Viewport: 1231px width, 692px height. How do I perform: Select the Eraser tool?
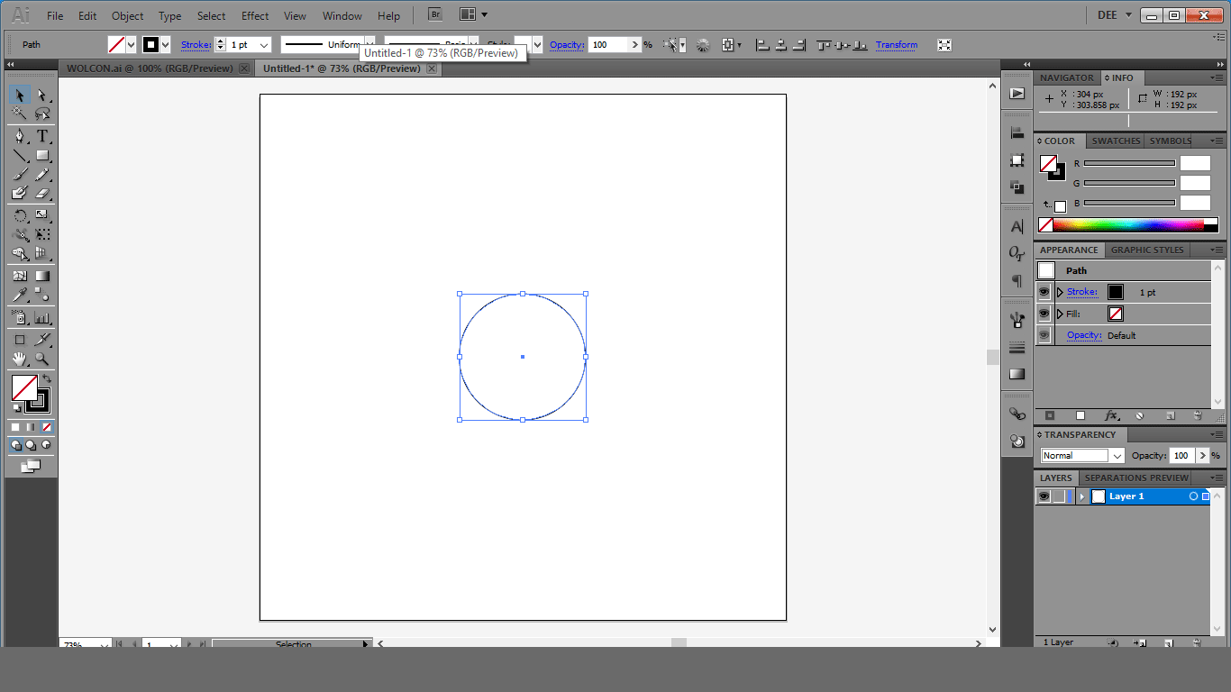pyautogui.click(x=41, y=193)
